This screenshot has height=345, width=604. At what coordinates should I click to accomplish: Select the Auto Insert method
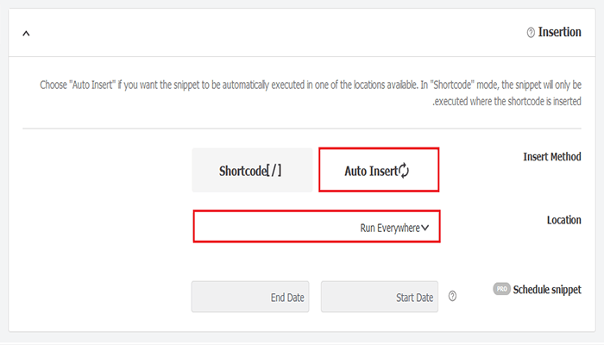(379, 170)
